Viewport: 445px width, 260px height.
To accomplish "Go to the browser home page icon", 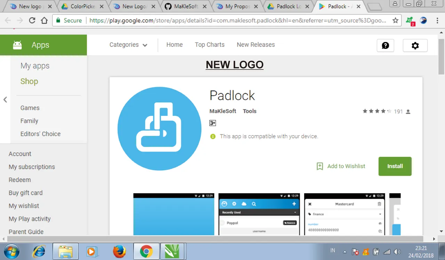I will pos(44,20).
